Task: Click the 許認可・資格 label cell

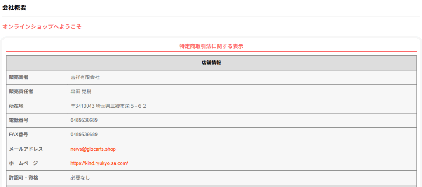Action: [37, 178]
